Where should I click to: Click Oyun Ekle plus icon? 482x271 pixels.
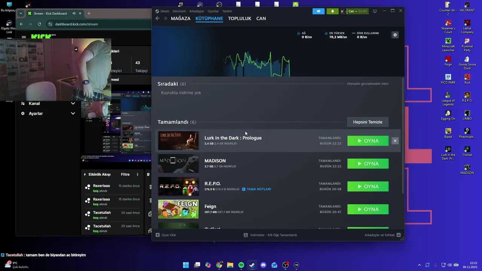[158, 235]
